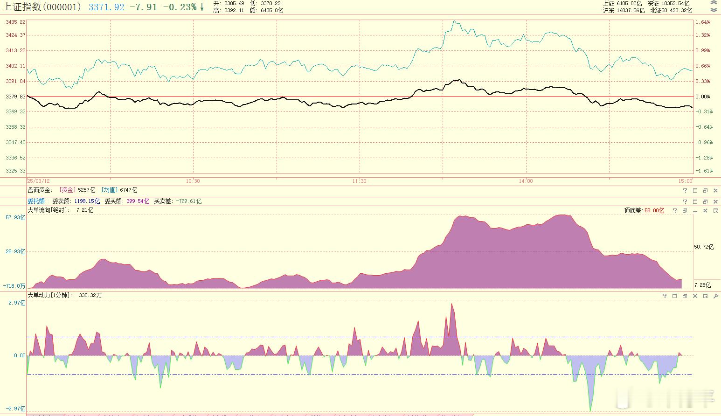Restore the 委托额 panel window

[x=705, y=201]
